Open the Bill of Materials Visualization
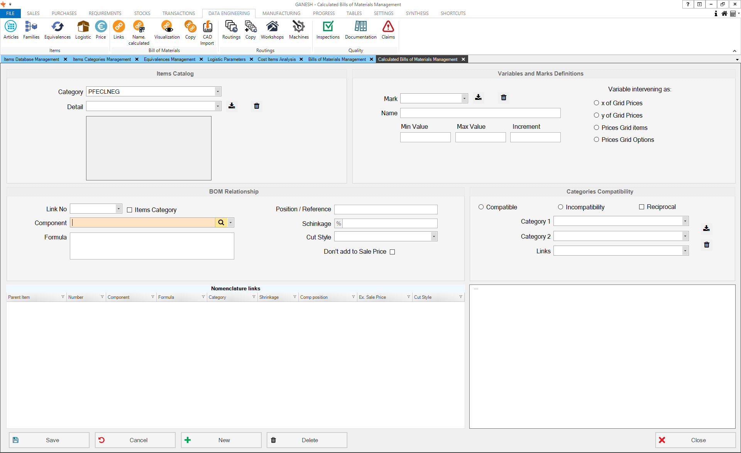 tap(167, 30)
